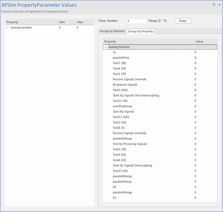Viewport: 223px width, 212px height.
Task: Collapse dummyVariable group in right panel
Action: [105, 47]
